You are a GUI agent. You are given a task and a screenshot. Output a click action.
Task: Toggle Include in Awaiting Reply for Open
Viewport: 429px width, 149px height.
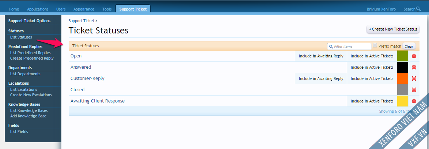[321, 56]
